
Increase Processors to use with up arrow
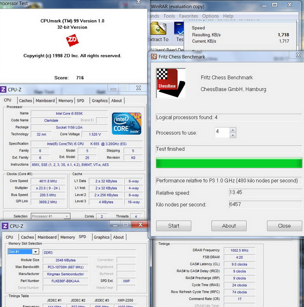coord(233,130)
